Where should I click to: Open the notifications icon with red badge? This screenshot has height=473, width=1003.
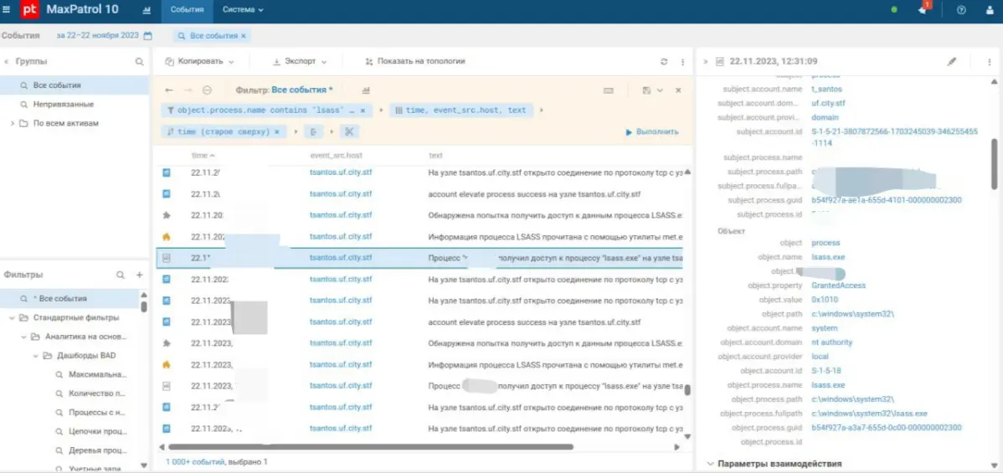923,9
